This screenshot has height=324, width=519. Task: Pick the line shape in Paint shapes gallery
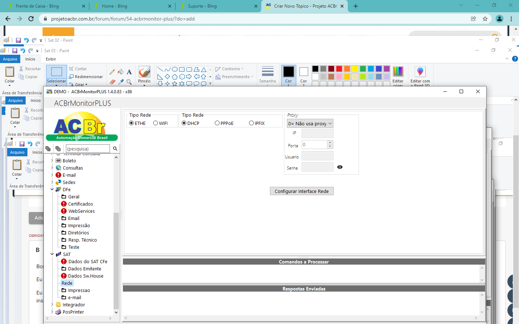(160, 69)
